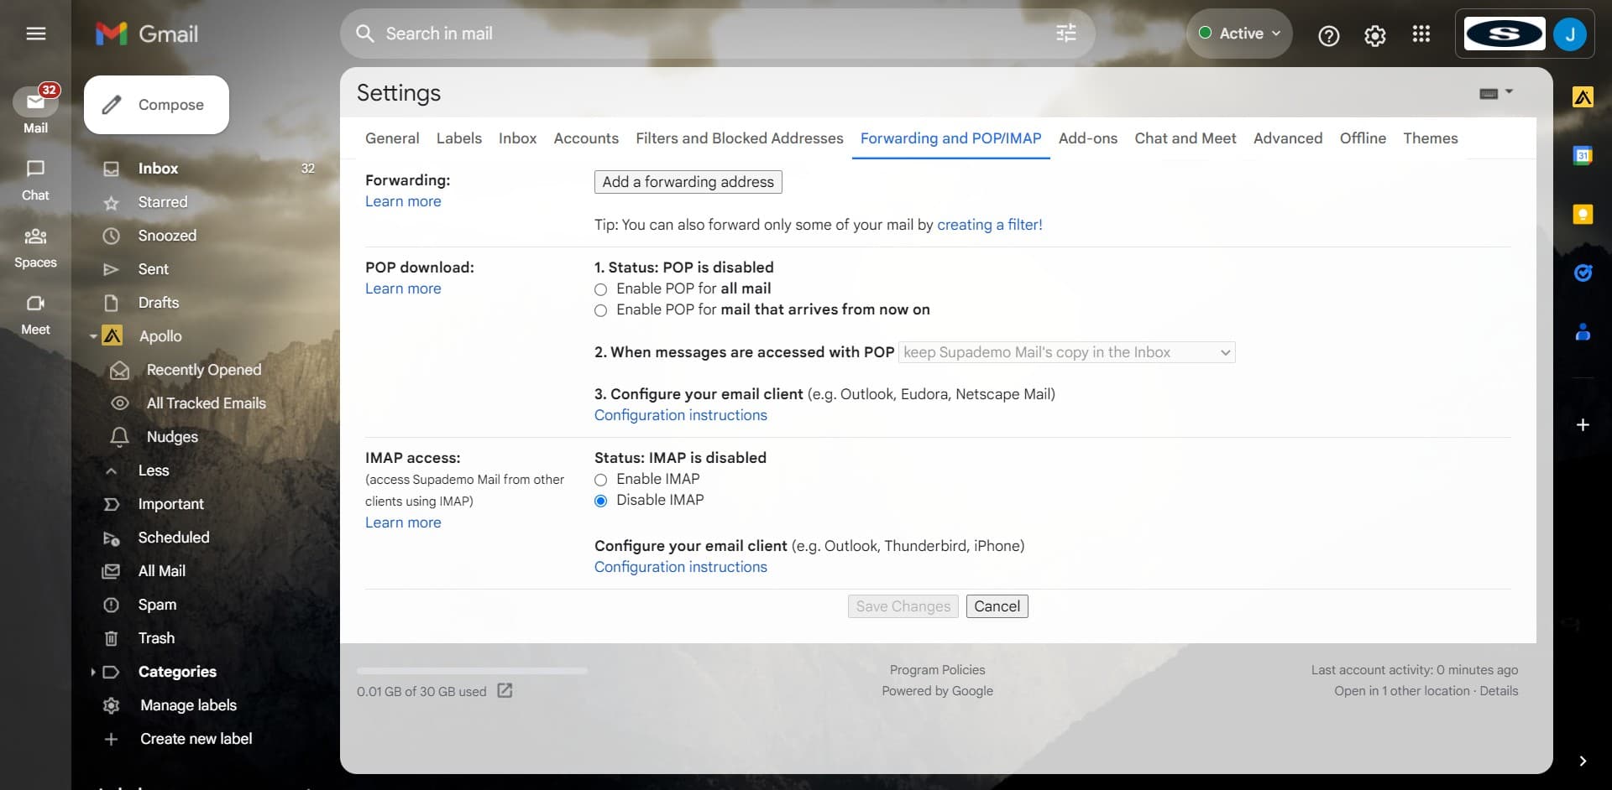The image size is (1612, 790).
Task: Select Enable IMAP
Action: pyautogui.click(x=601, y=480)
